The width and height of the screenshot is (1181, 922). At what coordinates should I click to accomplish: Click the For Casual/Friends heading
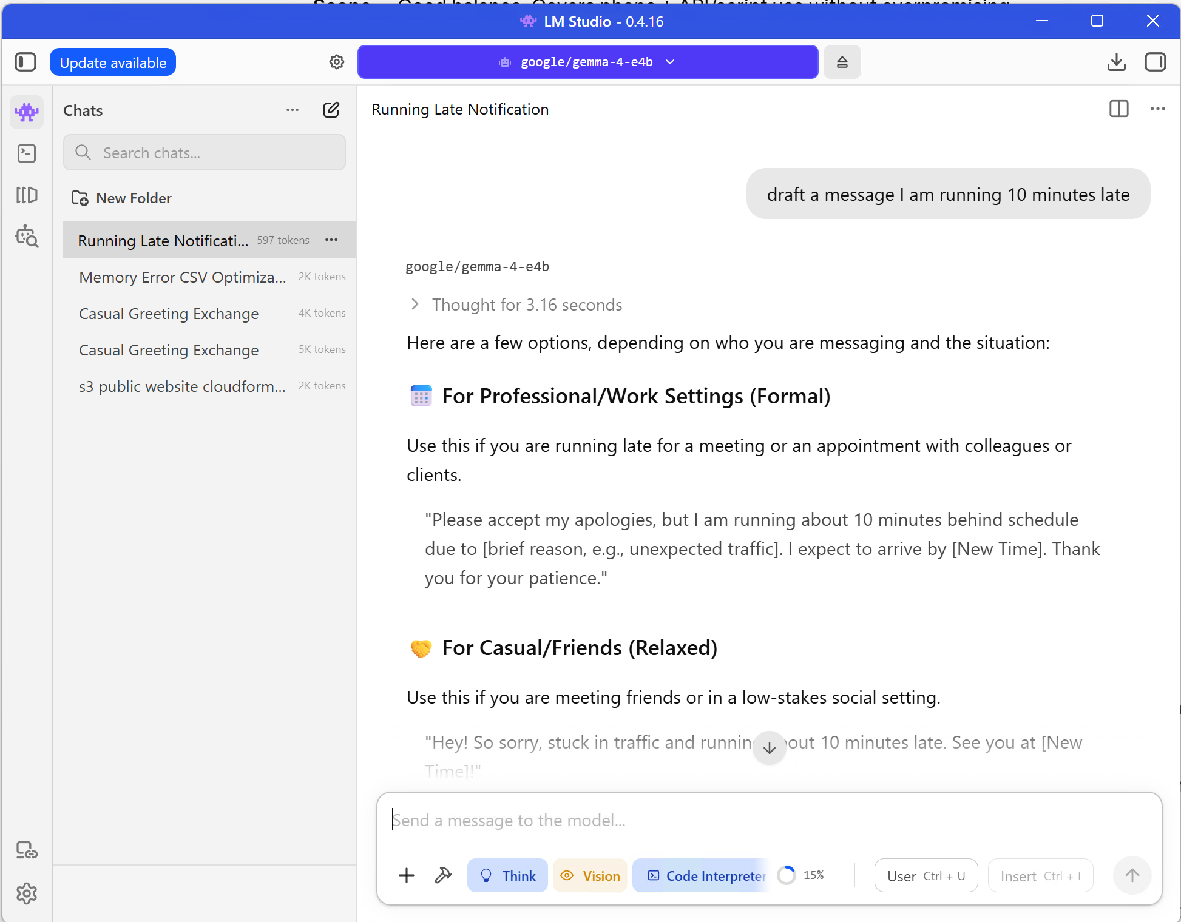[580, 648]
